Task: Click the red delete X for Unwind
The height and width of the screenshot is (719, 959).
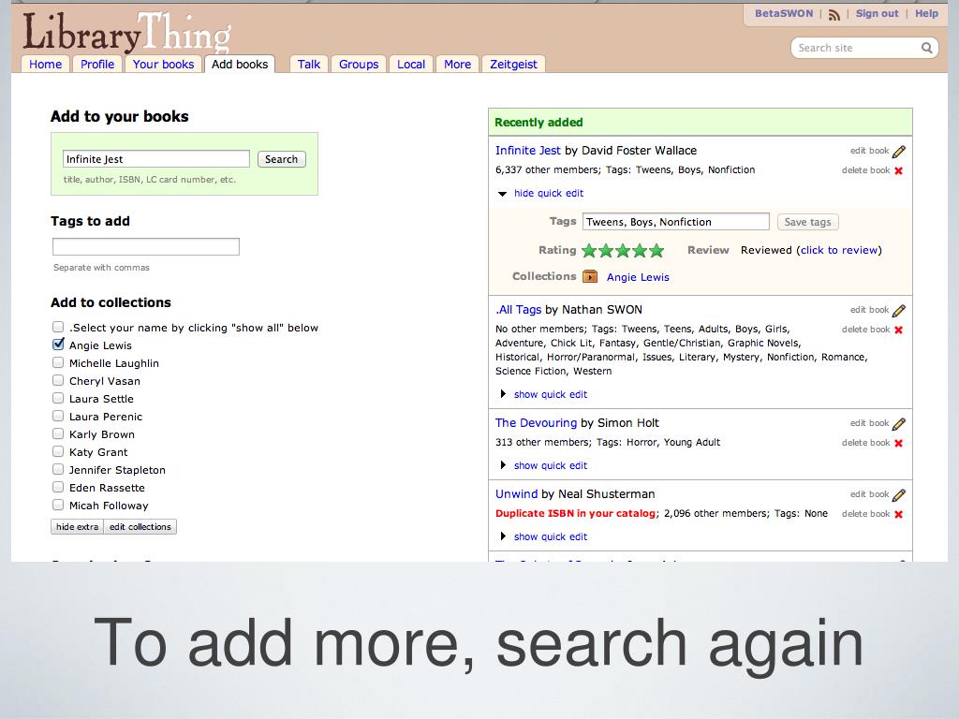Action: coord(898,514)
